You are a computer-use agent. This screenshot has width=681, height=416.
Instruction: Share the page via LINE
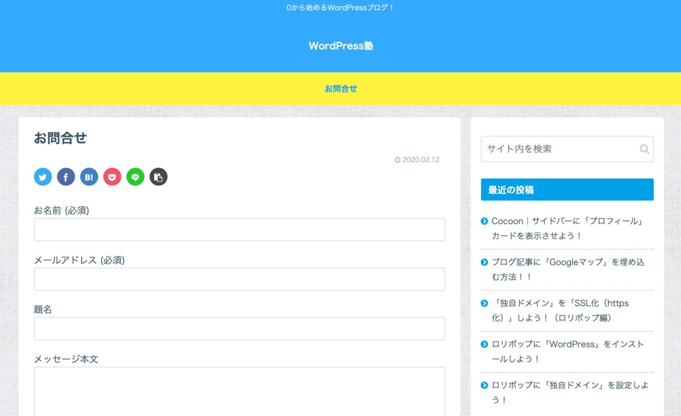tap(135, 176)
